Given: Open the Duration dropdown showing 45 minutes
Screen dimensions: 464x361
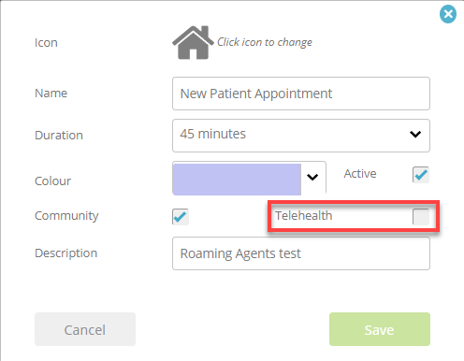Looking at the screenshot, I should click(x=301, y=136).
